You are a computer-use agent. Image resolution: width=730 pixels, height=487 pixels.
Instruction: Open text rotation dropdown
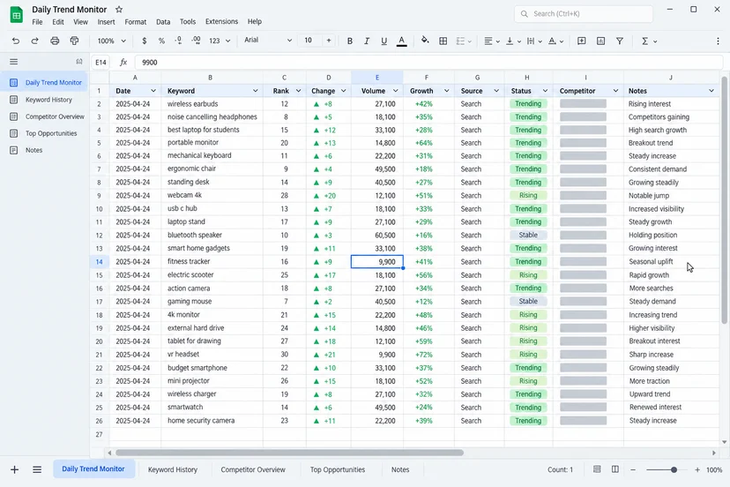point(555,41)
